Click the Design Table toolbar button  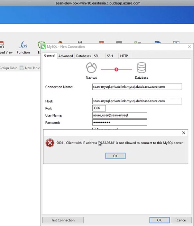[x=8, y=68]
